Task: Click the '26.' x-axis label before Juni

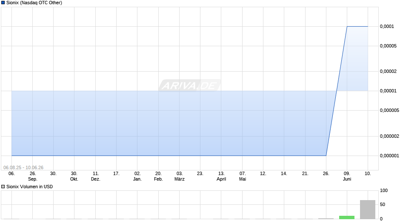Action: pos(326,174)
